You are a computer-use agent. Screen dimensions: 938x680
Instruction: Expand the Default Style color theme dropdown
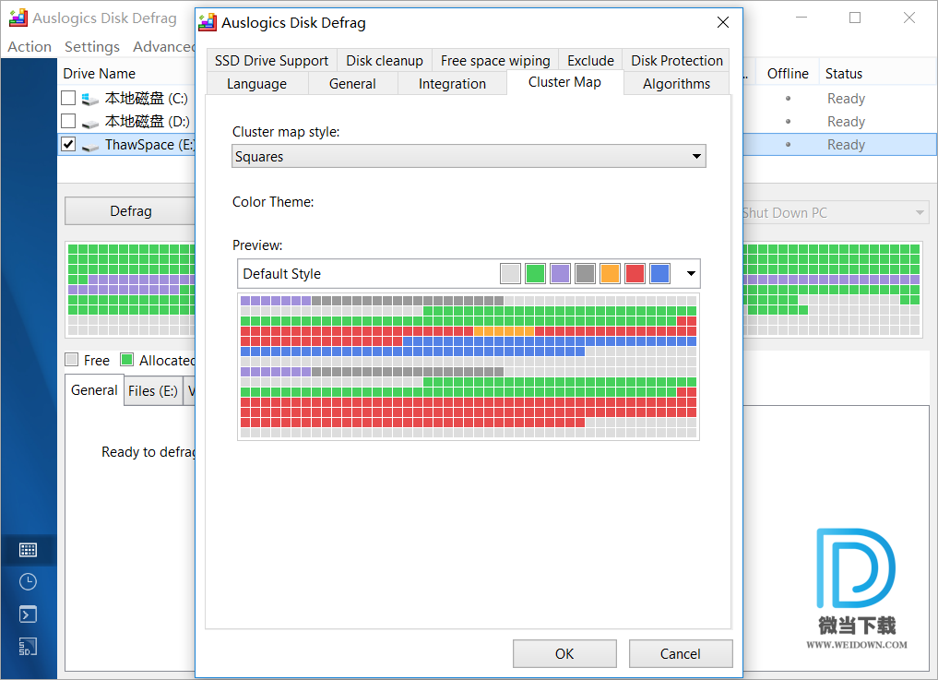[x=691, y=273]
